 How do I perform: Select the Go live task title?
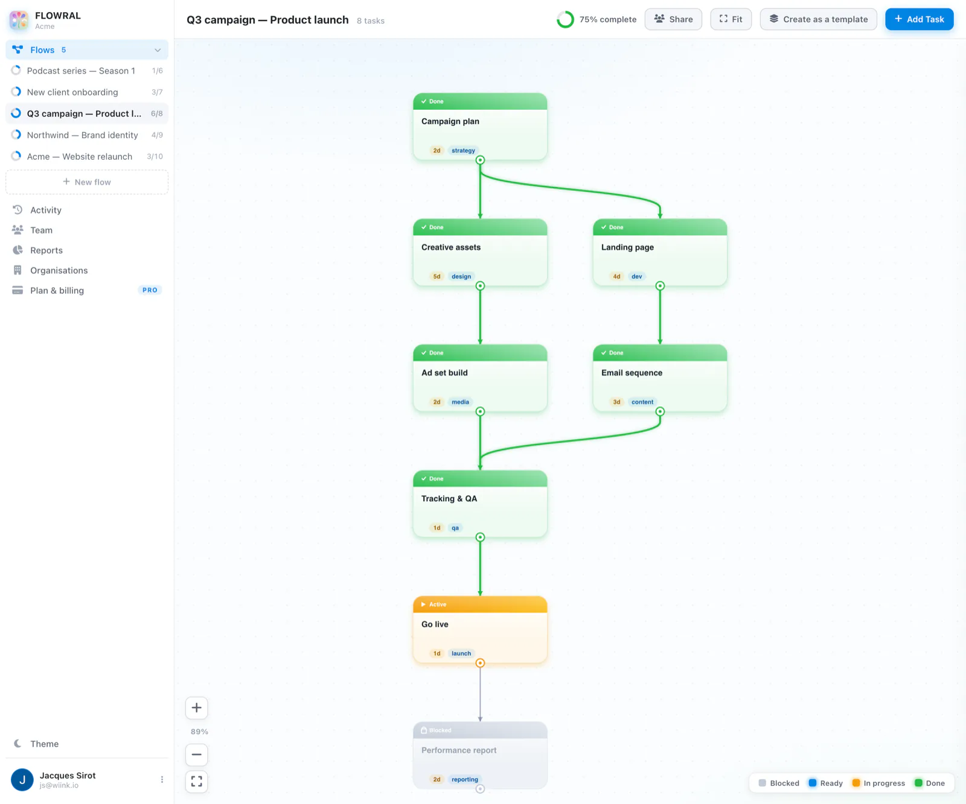point(435,624)
